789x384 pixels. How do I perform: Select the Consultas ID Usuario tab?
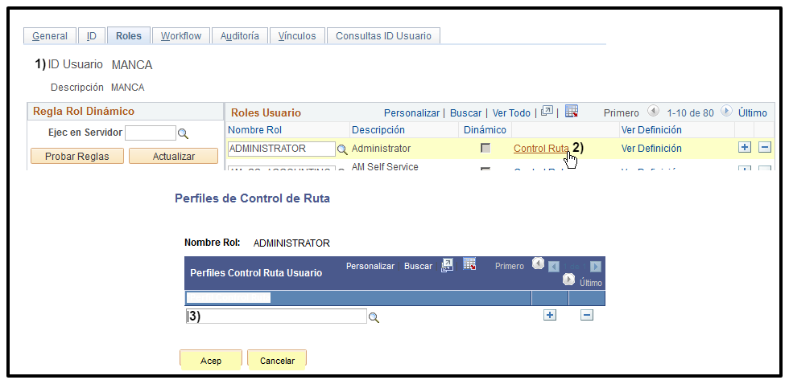point(383,35)
